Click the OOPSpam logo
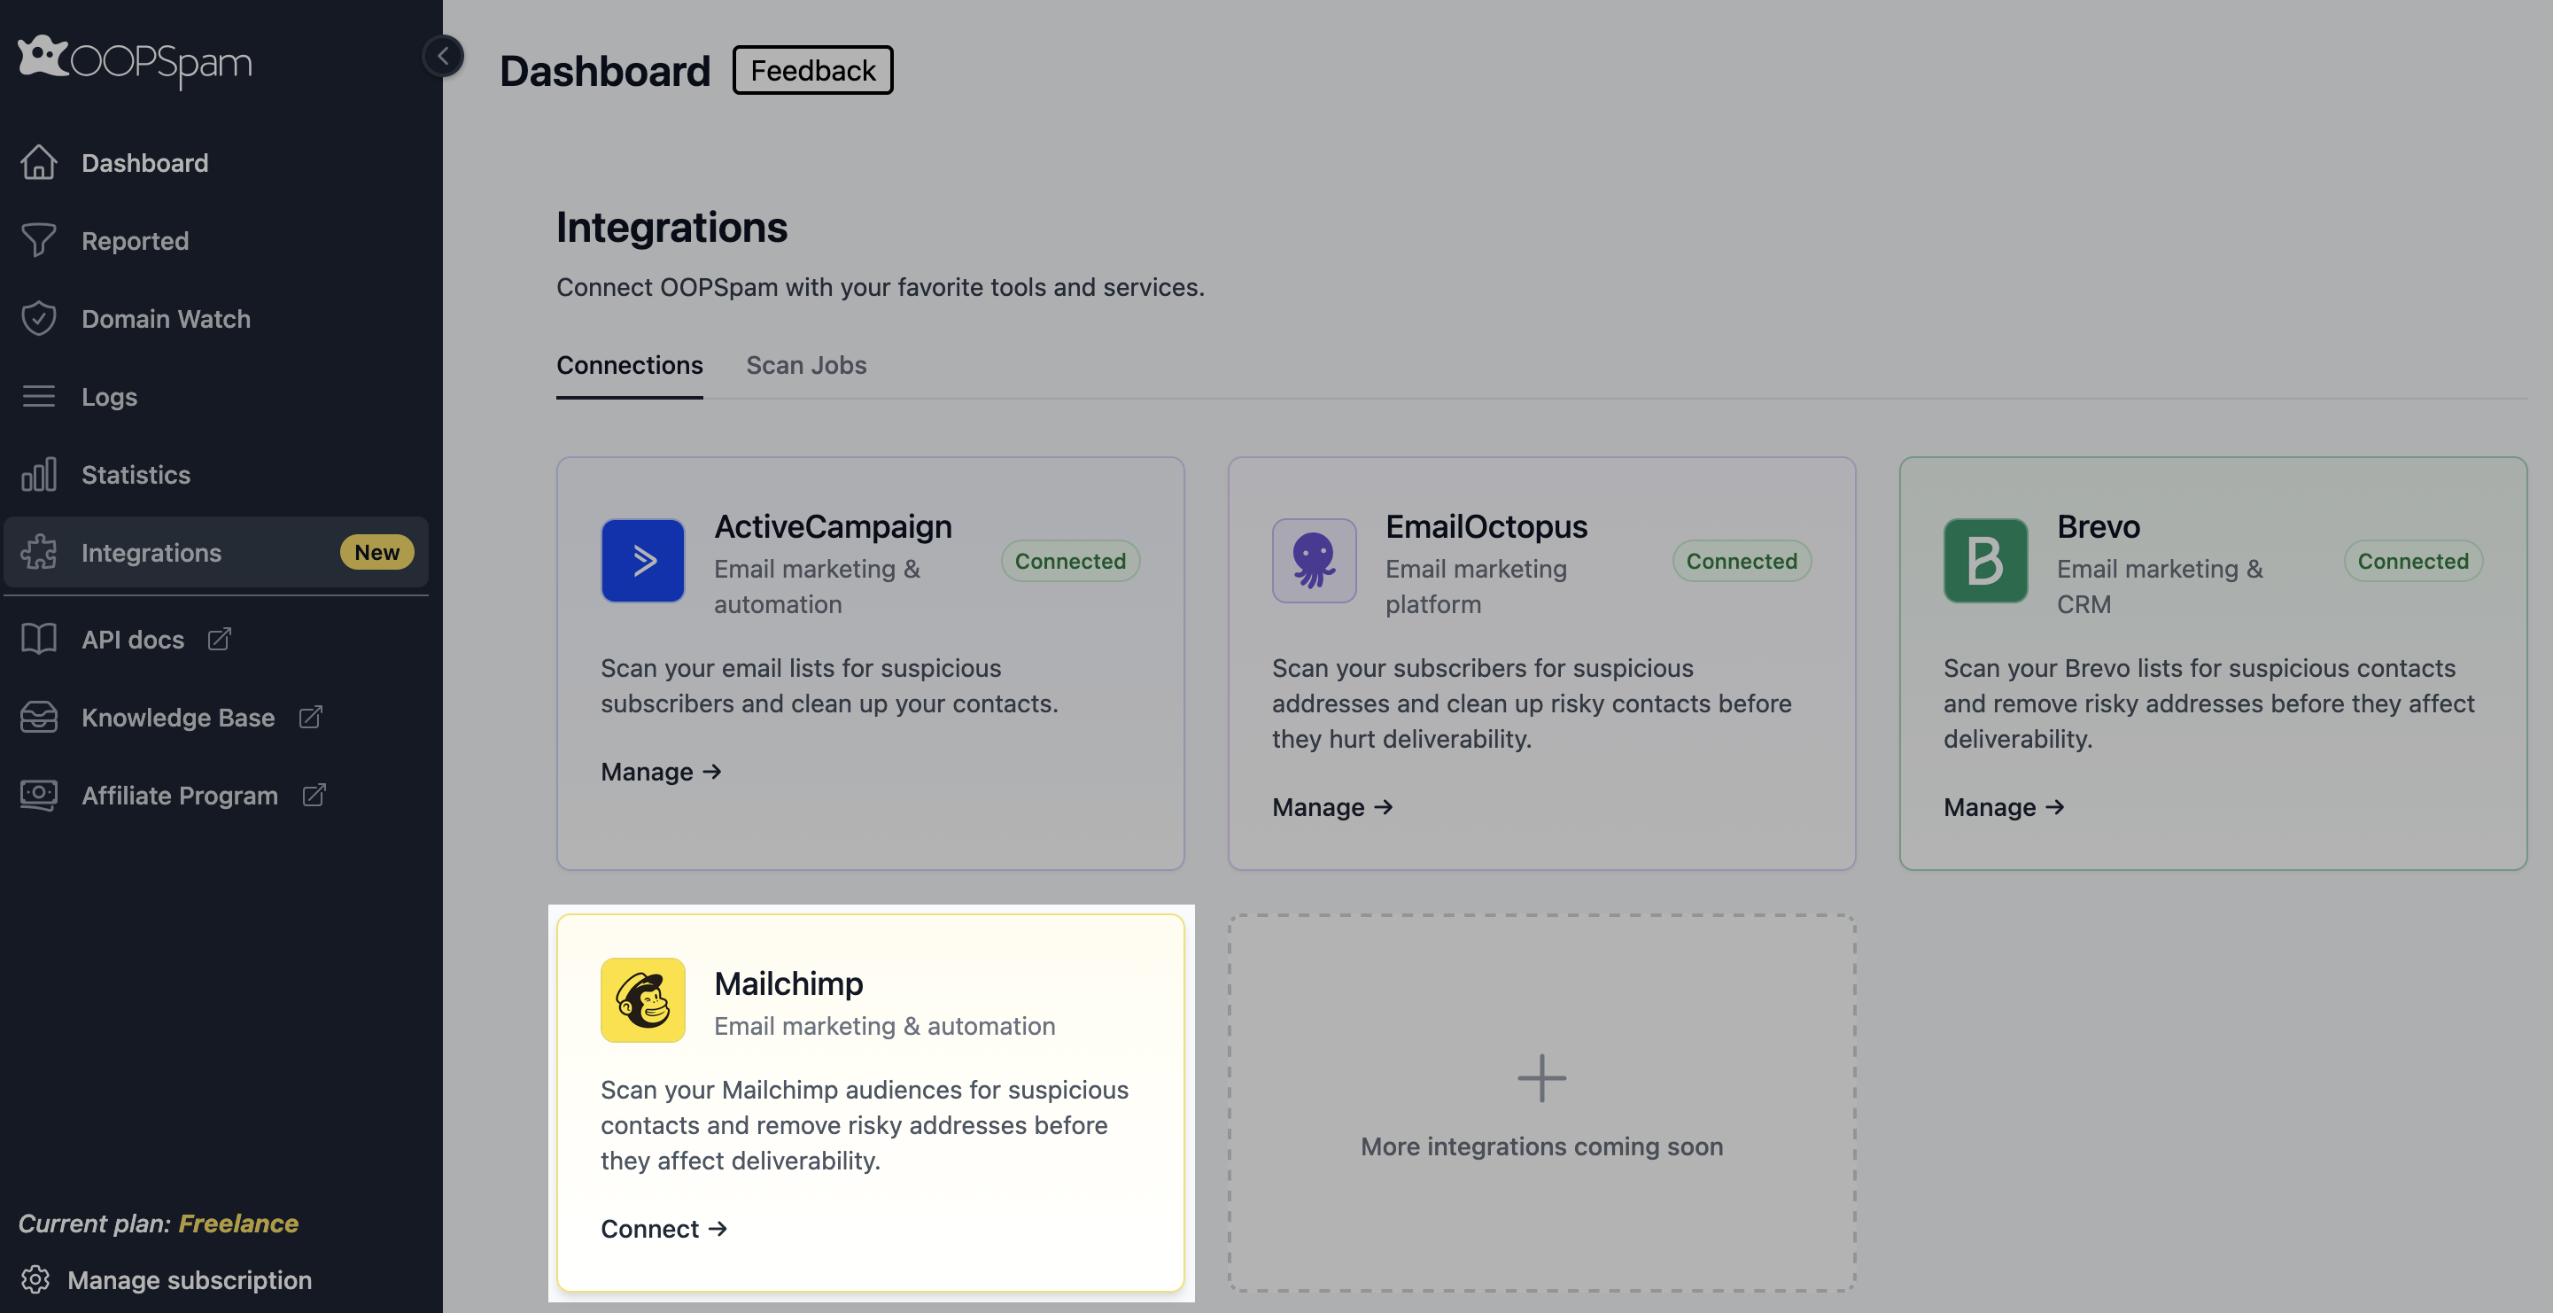Image resolution: width=2553 pixels, height=1313 pixels. tap(135, 61)
